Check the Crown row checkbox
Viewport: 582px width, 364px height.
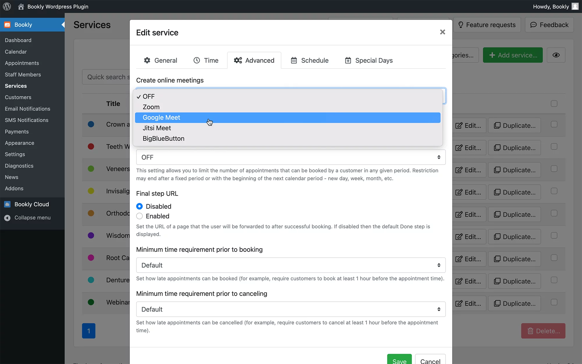tap(554, 124)
